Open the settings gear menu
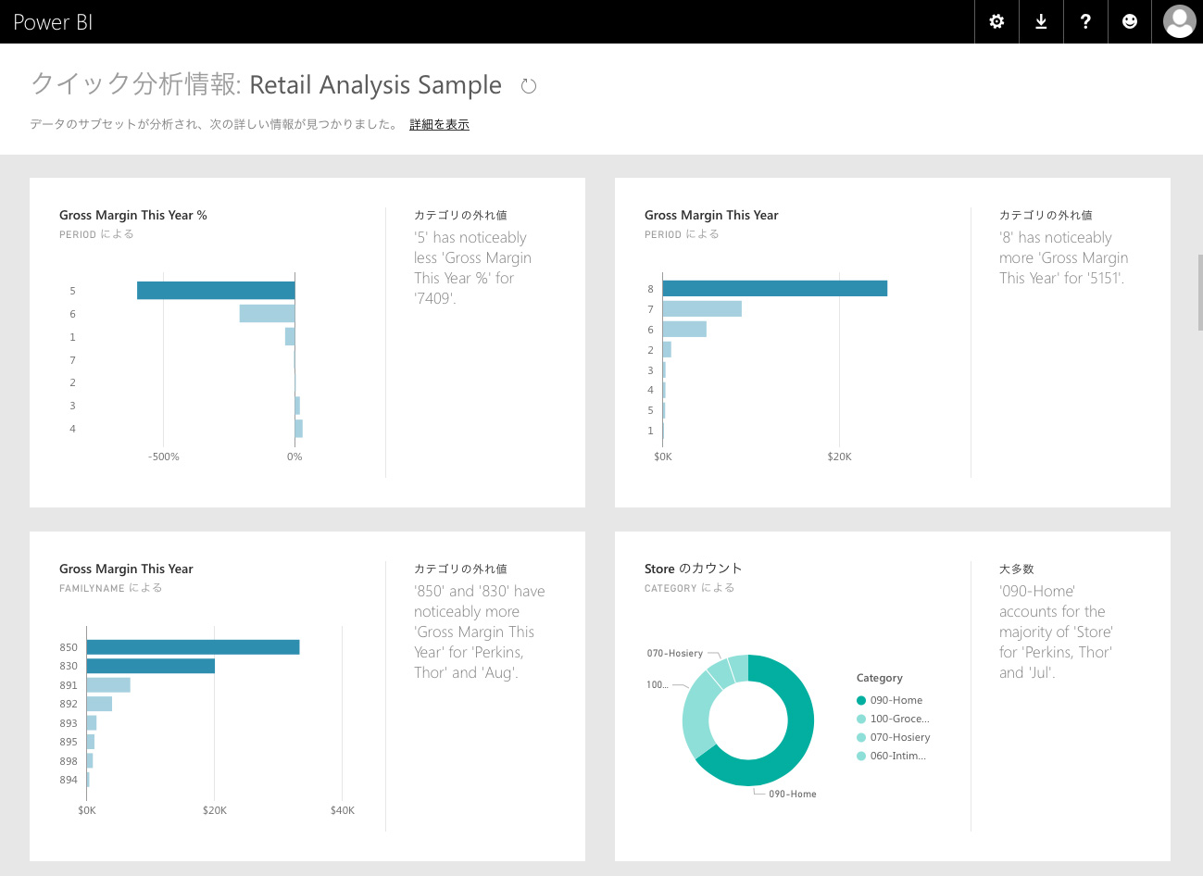 pyautogui.click(x=996, y=21)
